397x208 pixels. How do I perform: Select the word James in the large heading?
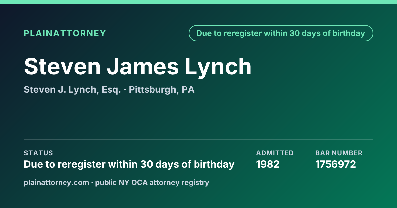[143, 67]
